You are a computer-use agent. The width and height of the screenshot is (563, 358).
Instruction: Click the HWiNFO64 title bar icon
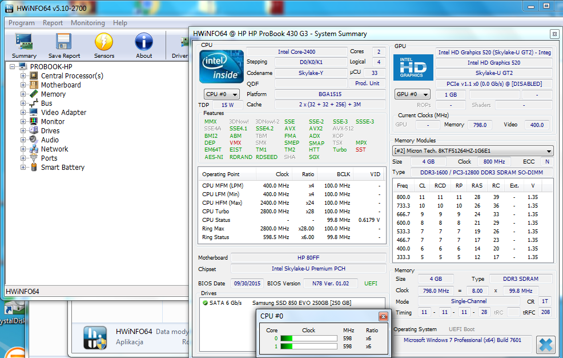[9, 8]
